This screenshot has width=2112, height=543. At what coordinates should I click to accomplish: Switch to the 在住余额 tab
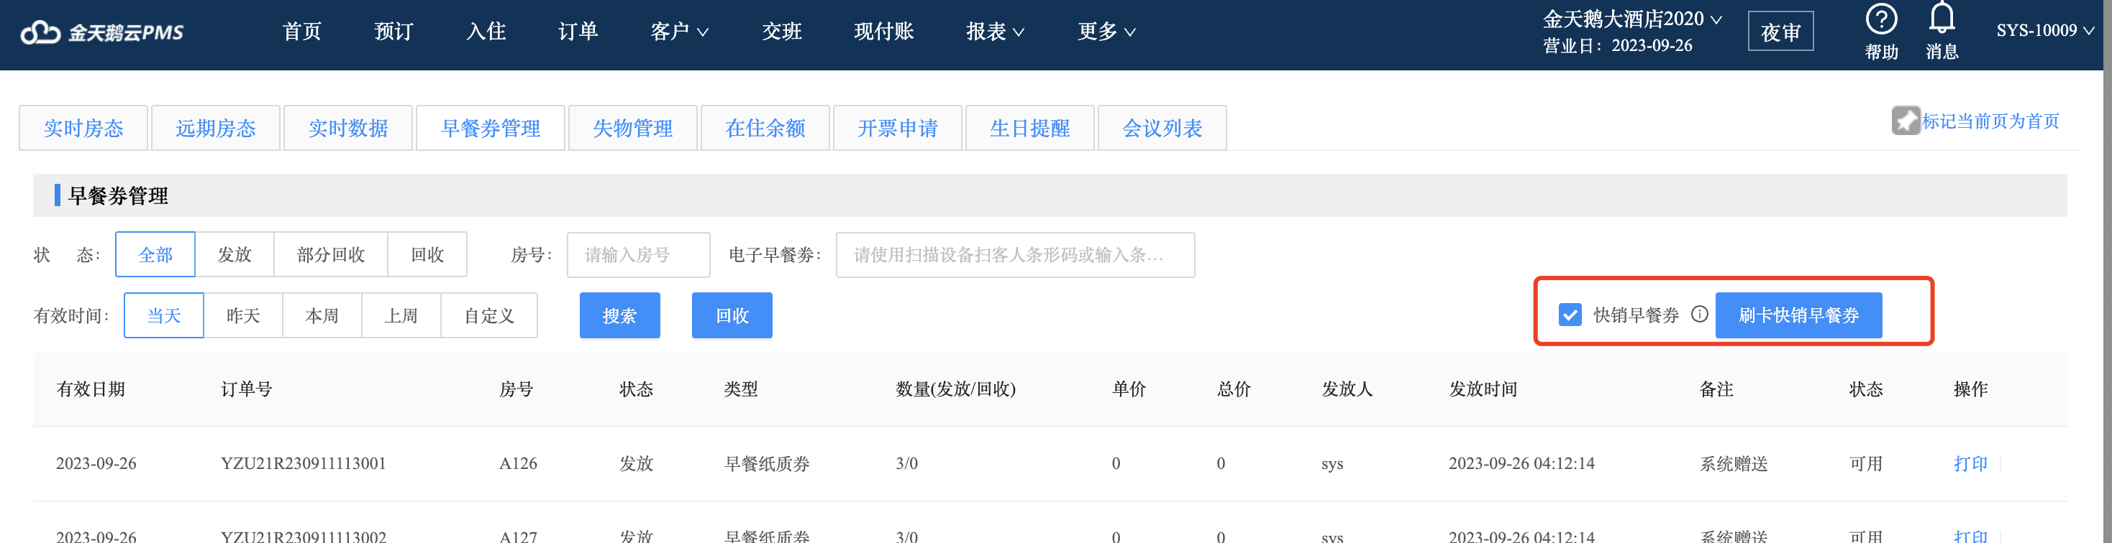[766, 128]
